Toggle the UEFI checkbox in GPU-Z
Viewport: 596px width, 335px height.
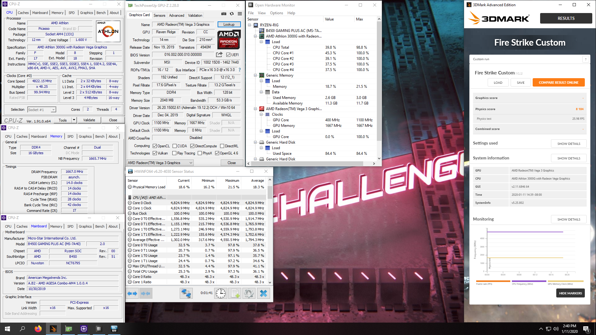pyautogui.click(x=228, y=55)
